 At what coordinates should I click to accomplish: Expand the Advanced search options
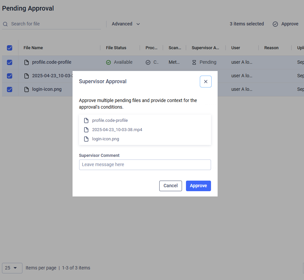[x=126, y=24]
